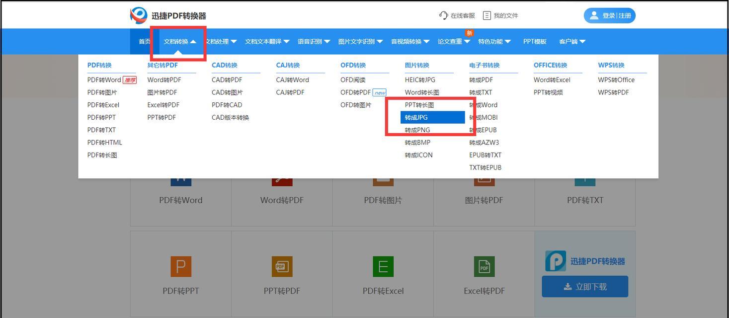This screenshot has width=729, height=318.
Task: Click the 迅捷PDF转换器 promo P icon
Action: [555, 261]
